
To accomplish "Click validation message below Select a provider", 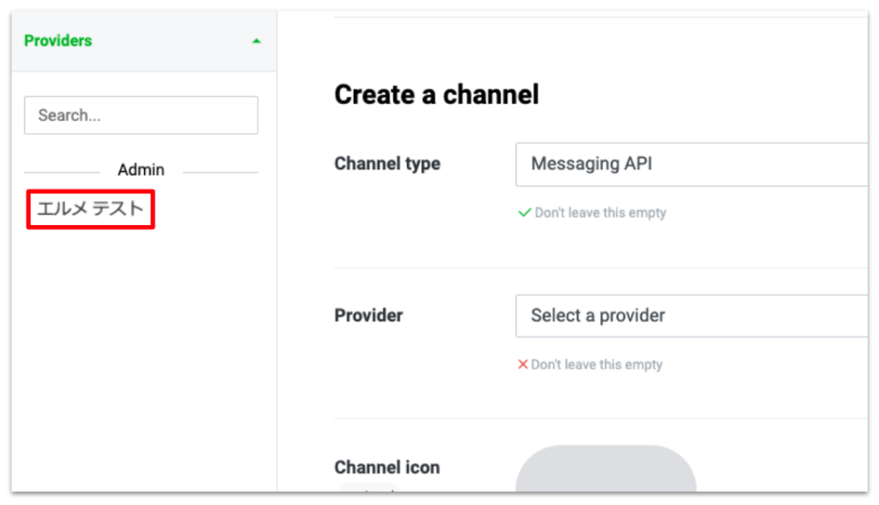I will click(x=597, y=365).
